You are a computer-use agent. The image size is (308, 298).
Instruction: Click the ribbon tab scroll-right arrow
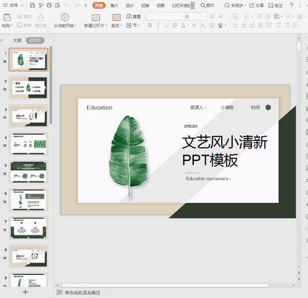pyautogui.click(x=192, y=5)
